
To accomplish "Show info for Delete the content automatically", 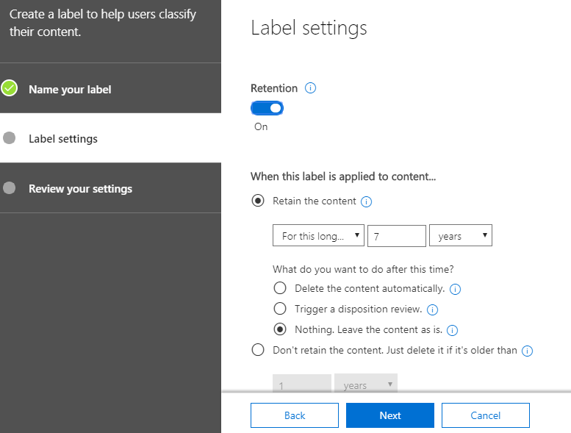I will point(455,289).
